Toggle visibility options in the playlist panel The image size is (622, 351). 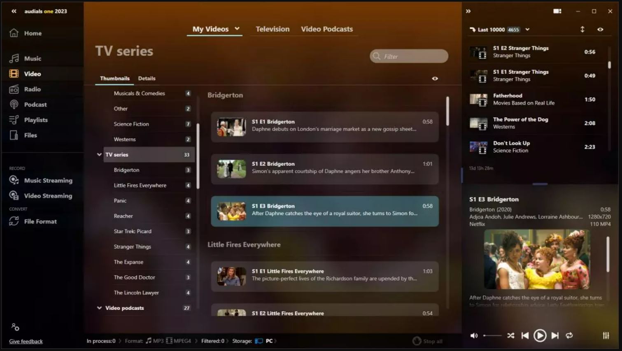pyautogui.click(x=600, y=30)
